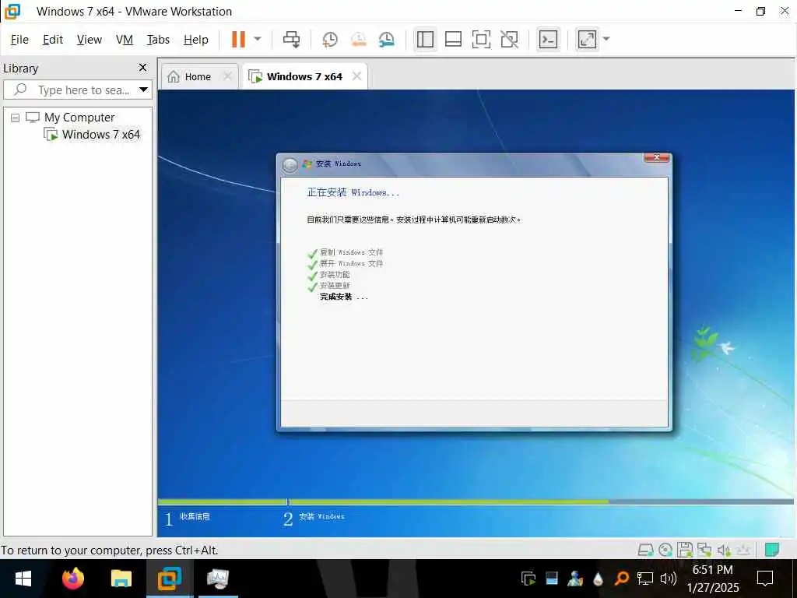
Task: Open the VM menu
Action: pyautogui.click(x=124, y=40)
